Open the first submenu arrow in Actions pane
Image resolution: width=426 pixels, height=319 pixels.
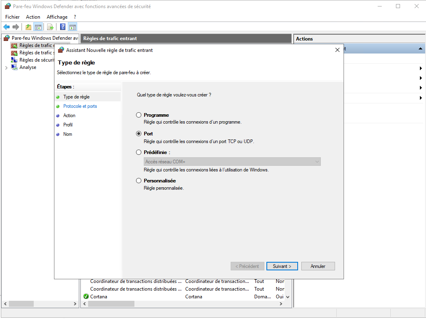pyautogui.click(x=421, y=69)
